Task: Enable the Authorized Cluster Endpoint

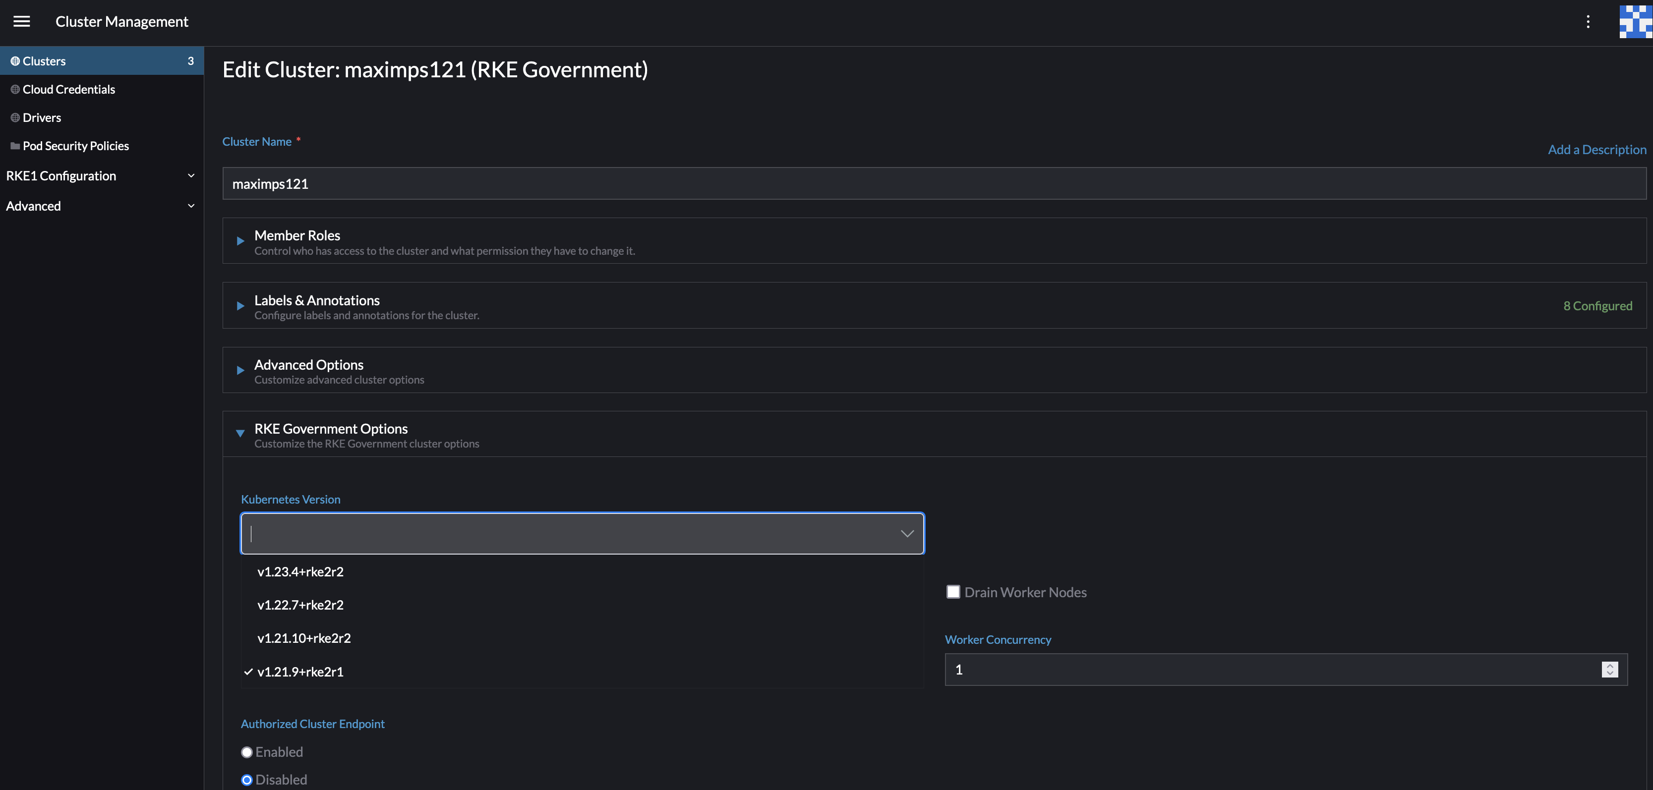Action: click(246, 751)
